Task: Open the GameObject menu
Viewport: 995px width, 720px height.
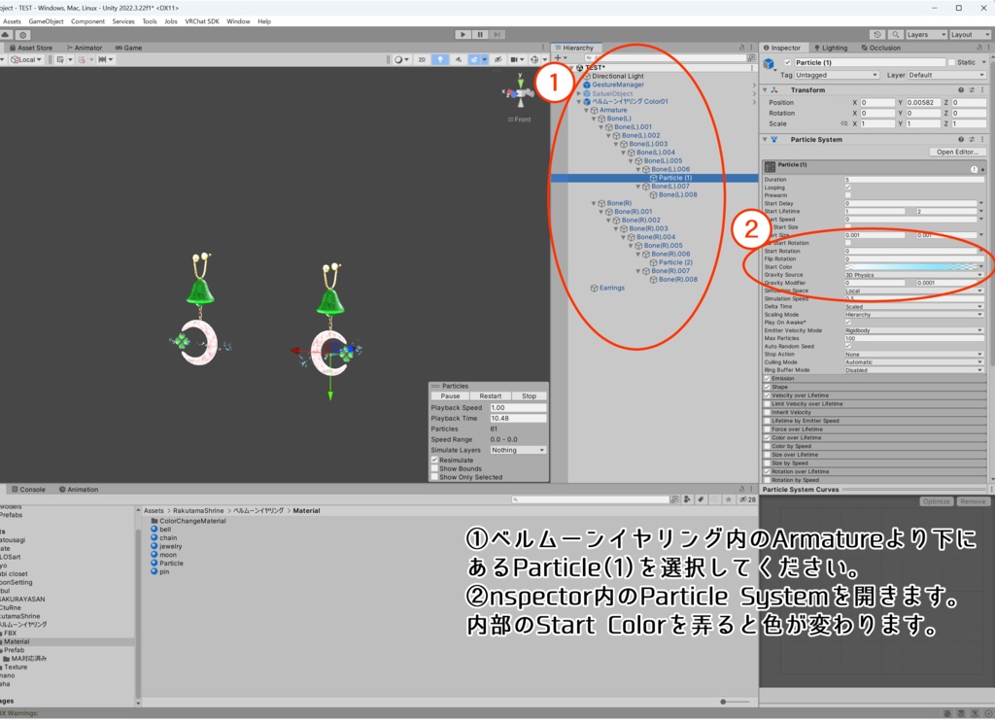Action: tap(44, 20)
